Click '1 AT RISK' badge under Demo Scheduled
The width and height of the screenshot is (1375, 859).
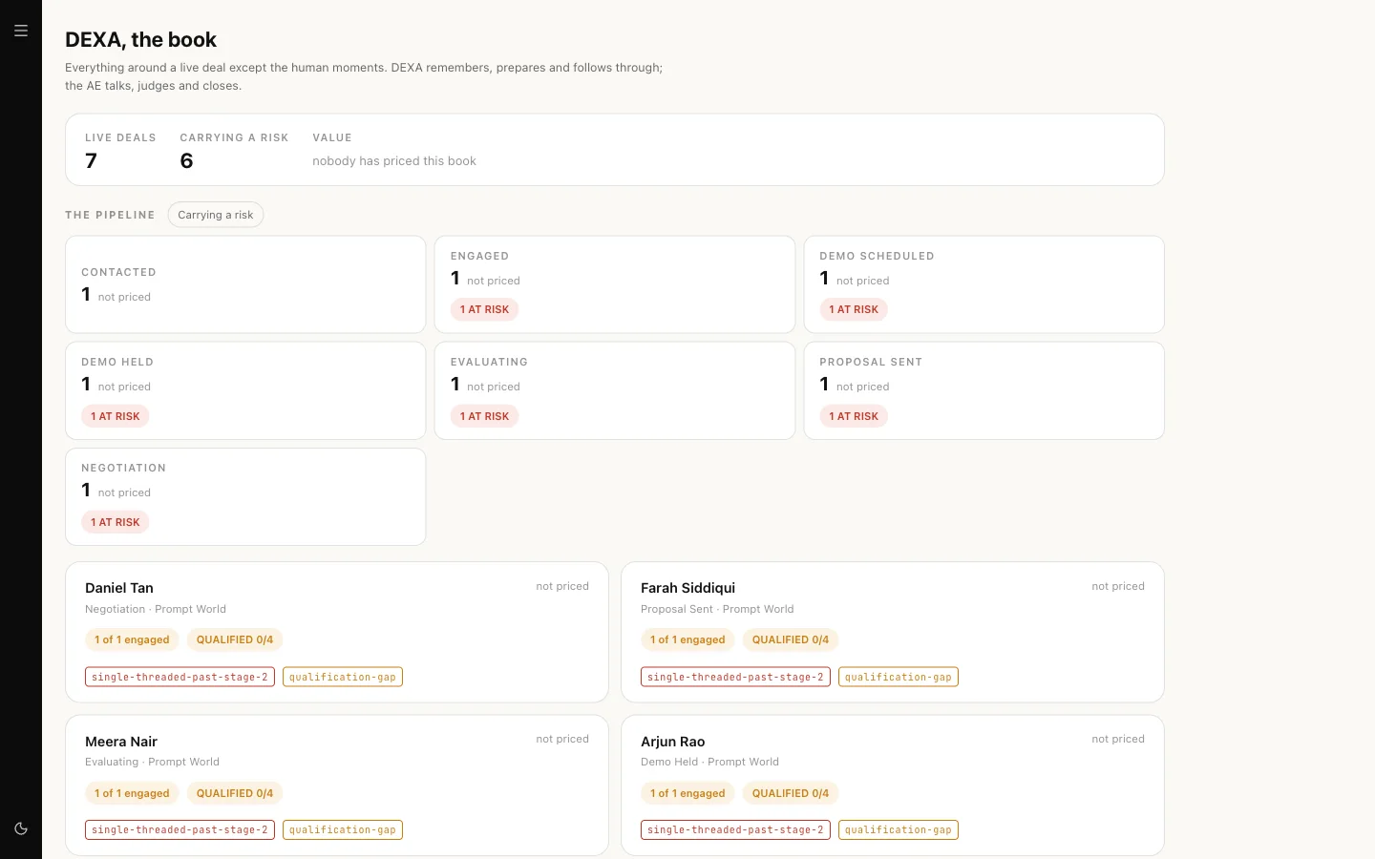pos(854,309)
